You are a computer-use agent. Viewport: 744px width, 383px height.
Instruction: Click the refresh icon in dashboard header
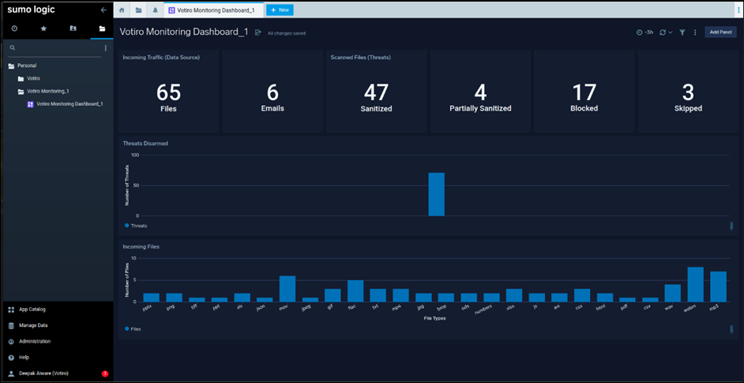663,32
